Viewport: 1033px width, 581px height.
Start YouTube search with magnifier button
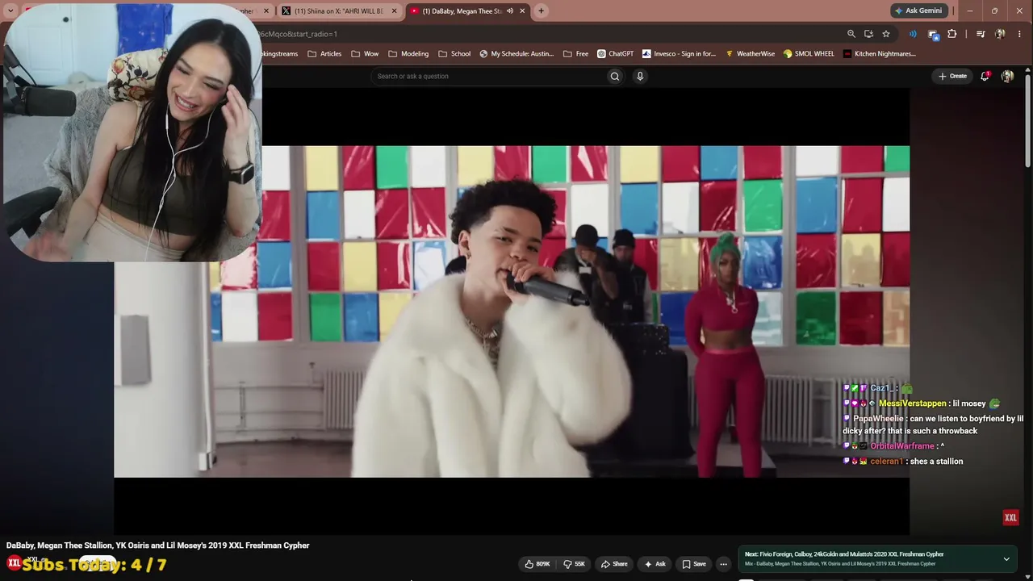(615, 76)
